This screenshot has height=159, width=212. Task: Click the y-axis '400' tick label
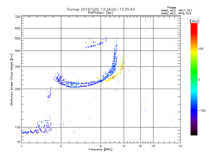[17, 51]
